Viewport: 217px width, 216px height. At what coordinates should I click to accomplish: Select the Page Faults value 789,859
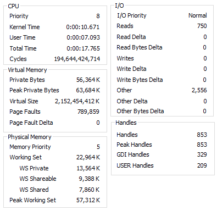coord(88,112)
